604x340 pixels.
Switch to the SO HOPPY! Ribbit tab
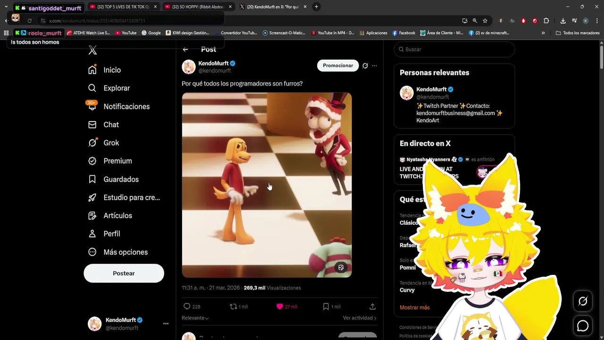[198, 7]
